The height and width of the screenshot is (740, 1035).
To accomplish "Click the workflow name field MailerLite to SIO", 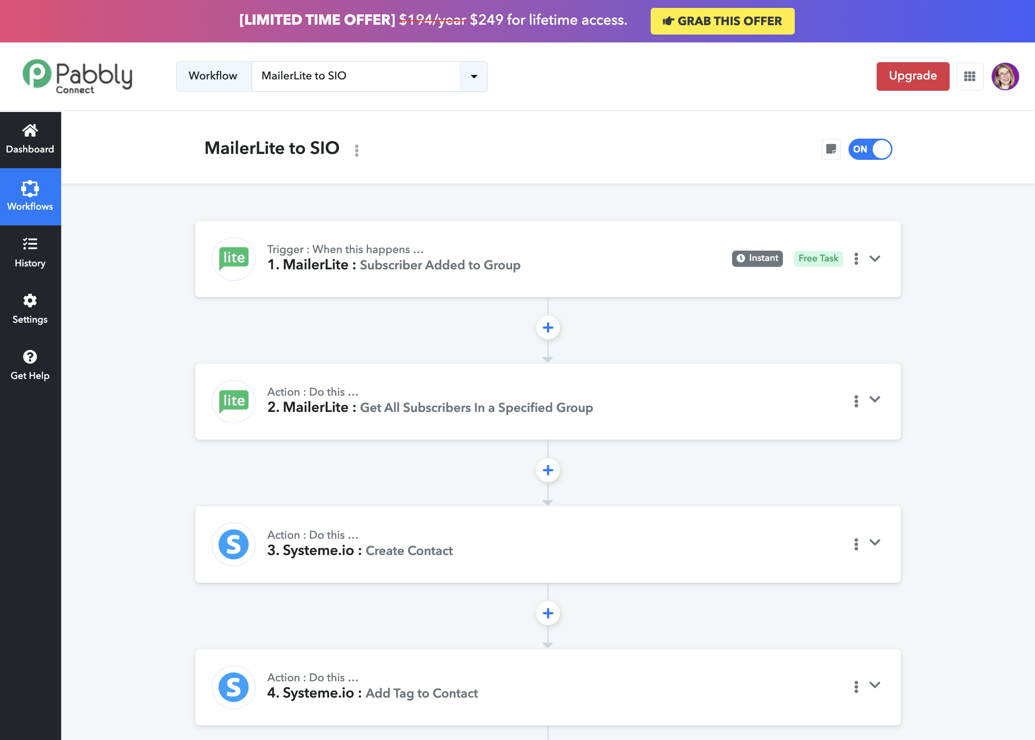I will click(356, 76).
